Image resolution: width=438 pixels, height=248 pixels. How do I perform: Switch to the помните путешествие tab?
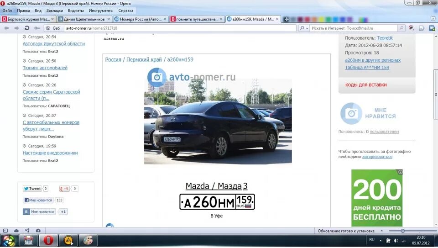pyautogui.click(x=197, y=19)
